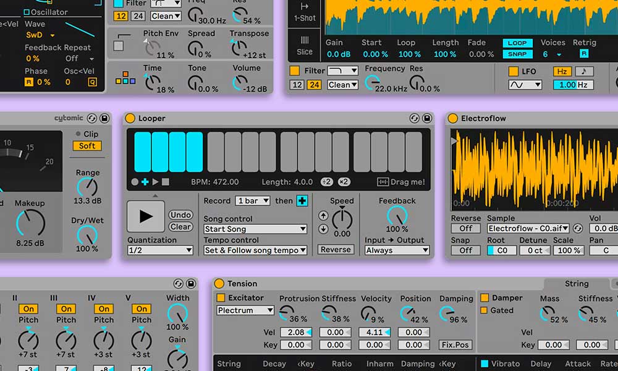Click the Looper hot-swap preset icon

pyautogui.click(x=414, y=118)
